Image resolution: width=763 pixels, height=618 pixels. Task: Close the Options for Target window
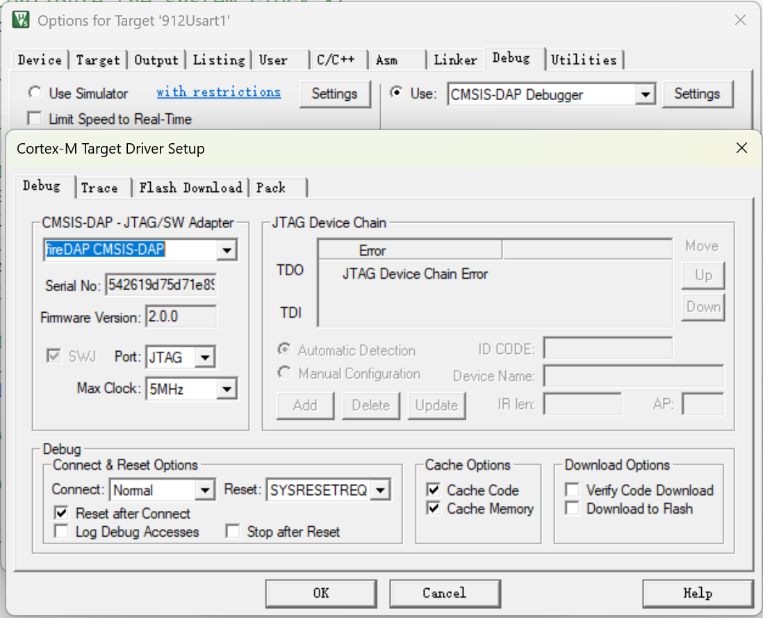[x=740, y=20]
